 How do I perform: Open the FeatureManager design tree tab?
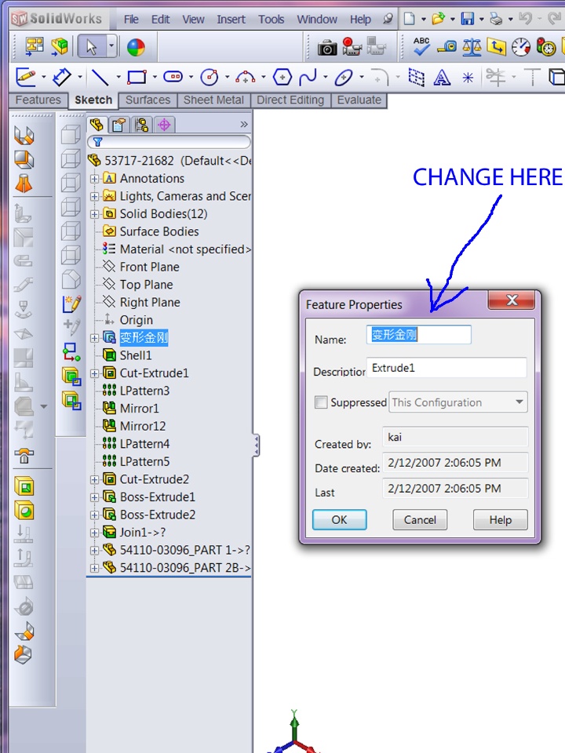[97, 125]
